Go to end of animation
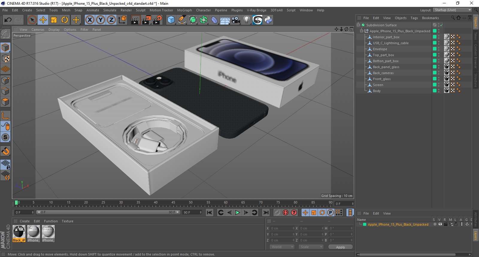 266,212
